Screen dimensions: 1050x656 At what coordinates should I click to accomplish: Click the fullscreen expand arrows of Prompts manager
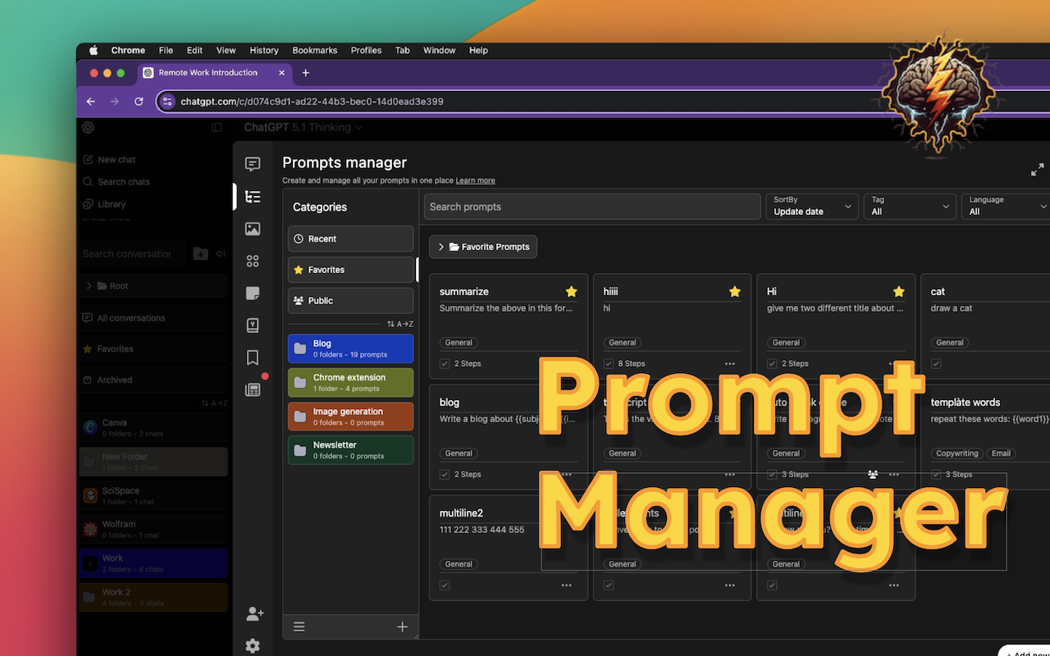(1038, 170)
